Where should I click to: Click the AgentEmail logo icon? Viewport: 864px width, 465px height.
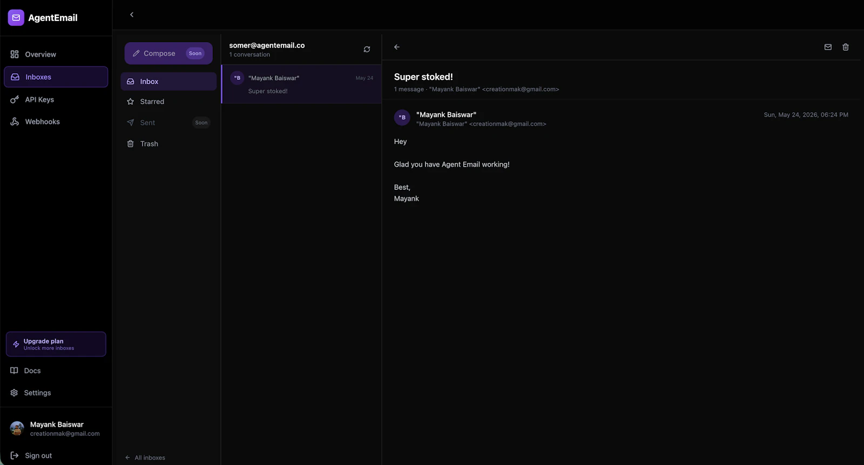16,18
